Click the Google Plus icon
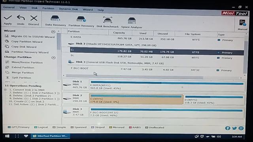This screenshot has height=142, width=253. tap(241, 128)
